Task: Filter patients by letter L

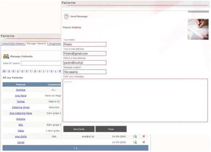Action: [56, 71]
